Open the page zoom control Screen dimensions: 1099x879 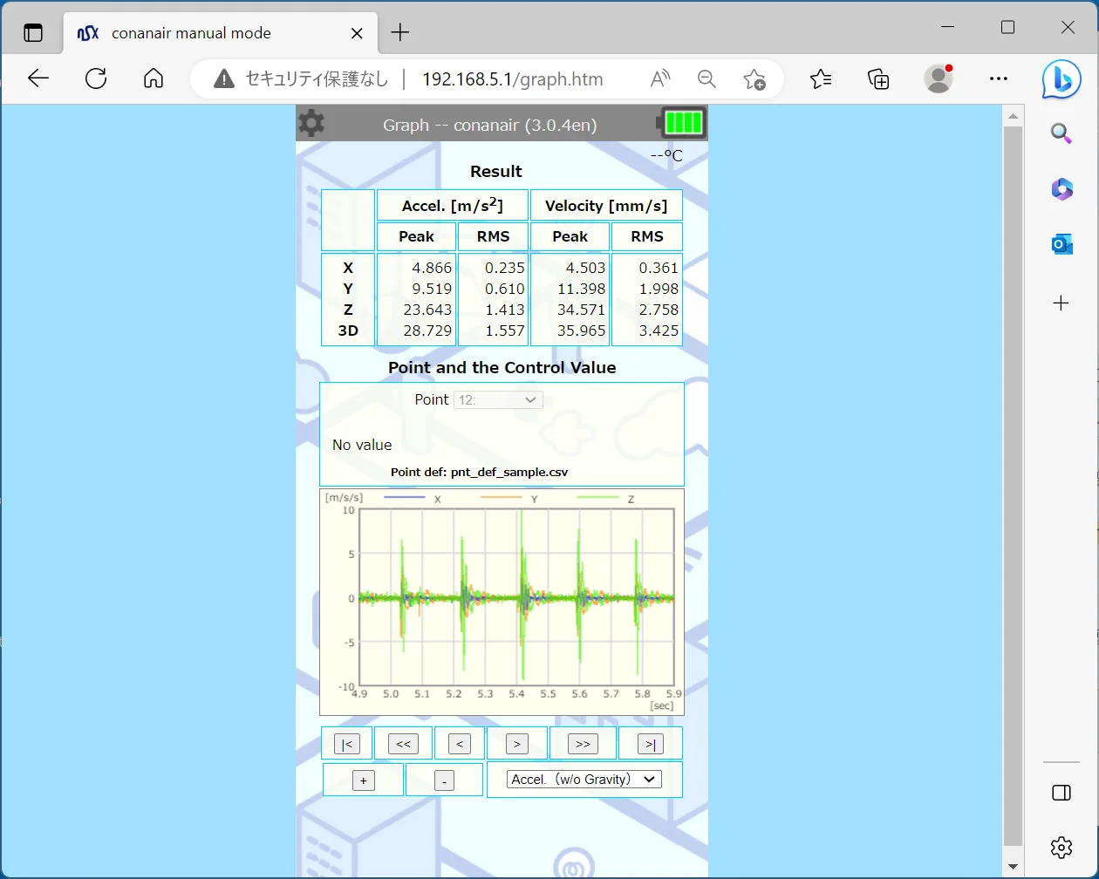pyautogui.click(x=706, y=79)
